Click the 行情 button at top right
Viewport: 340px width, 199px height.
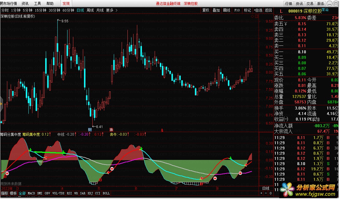pyautogui.click(x=289, y=3)
